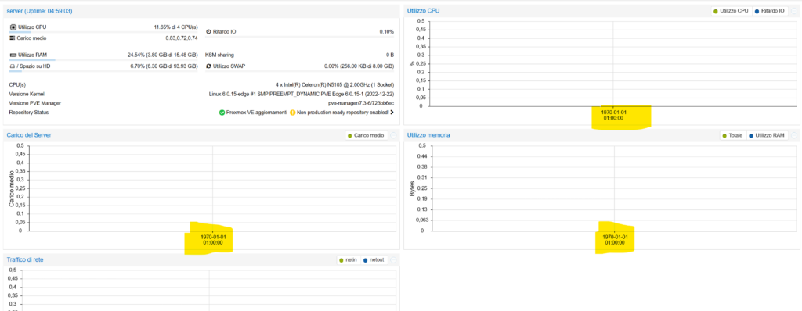Viewport: 802px width, 311px height.
Task: Click the Linux 6.0.15-edge kernel version text
Action: click(x=302, y=94)
